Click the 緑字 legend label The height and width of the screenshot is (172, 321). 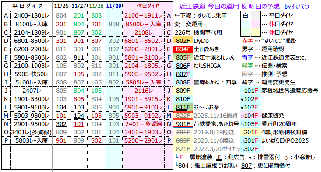(247, 66)
